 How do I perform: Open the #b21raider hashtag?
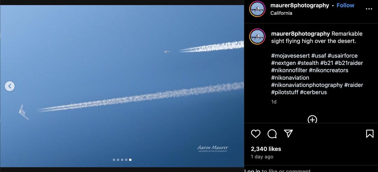tap(349, 63)
